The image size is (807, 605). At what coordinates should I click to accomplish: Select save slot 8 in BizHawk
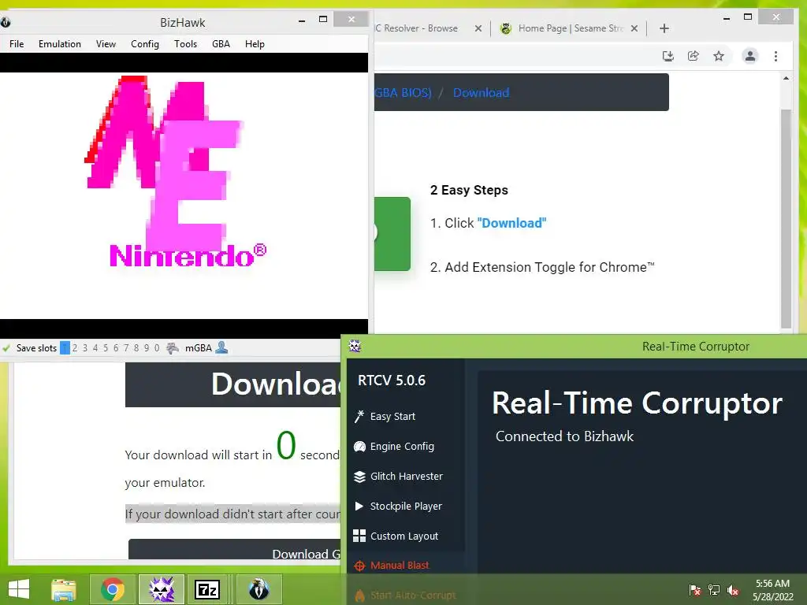pyautogui.click(x=136, y=347)
